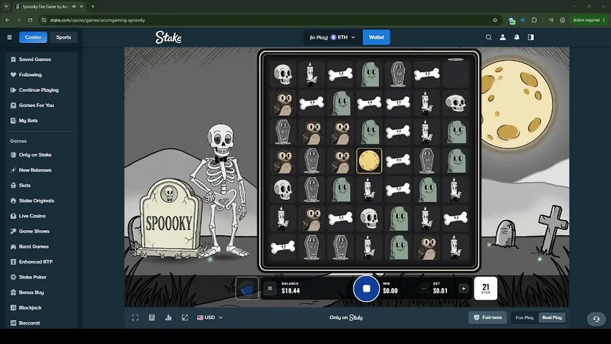Mute the Spoooky tab audio

[74, 6]
